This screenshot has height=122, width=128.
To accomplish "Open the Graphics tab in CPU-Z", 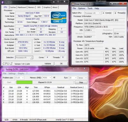I will pyautogui.click(x=47, y=7).
